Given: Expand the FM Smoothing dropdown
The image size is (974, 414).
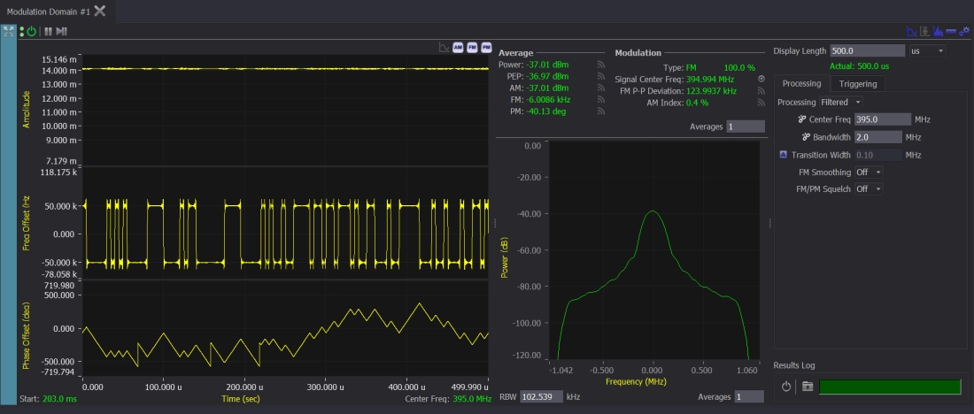Looking at the screenshot, I should click(x=869, y=172).
